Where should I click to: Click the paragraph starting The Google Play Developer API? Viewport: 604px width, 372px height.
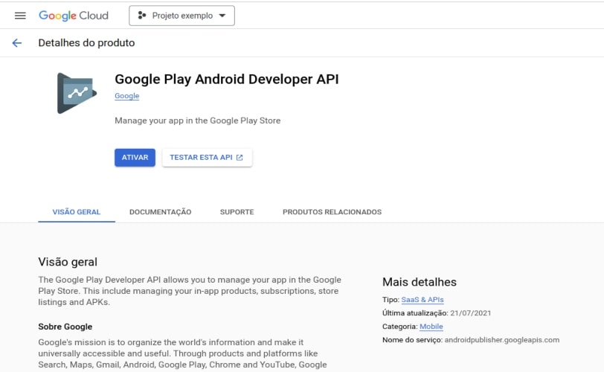[x=190, y=291]
